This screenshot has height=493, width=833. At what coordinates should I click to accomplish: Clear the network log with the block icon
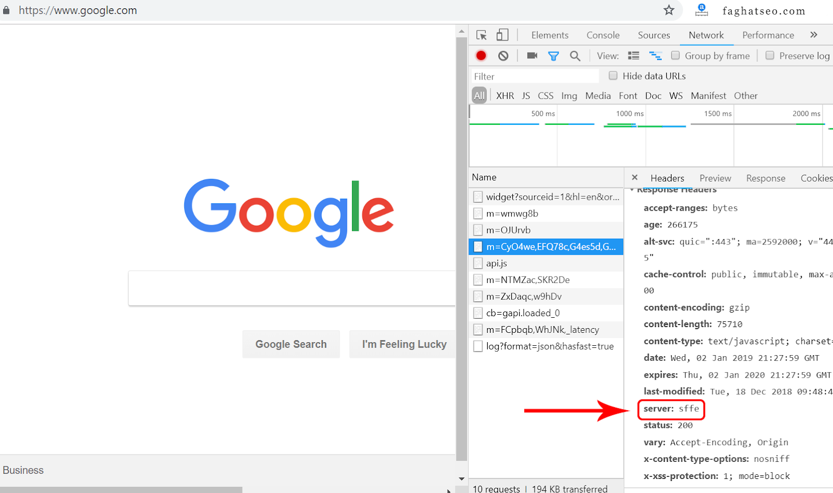(x=503, y=56)
